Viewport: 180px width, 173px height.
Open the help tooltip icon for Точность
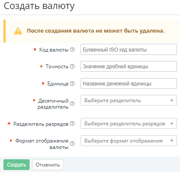click(72, 67)
